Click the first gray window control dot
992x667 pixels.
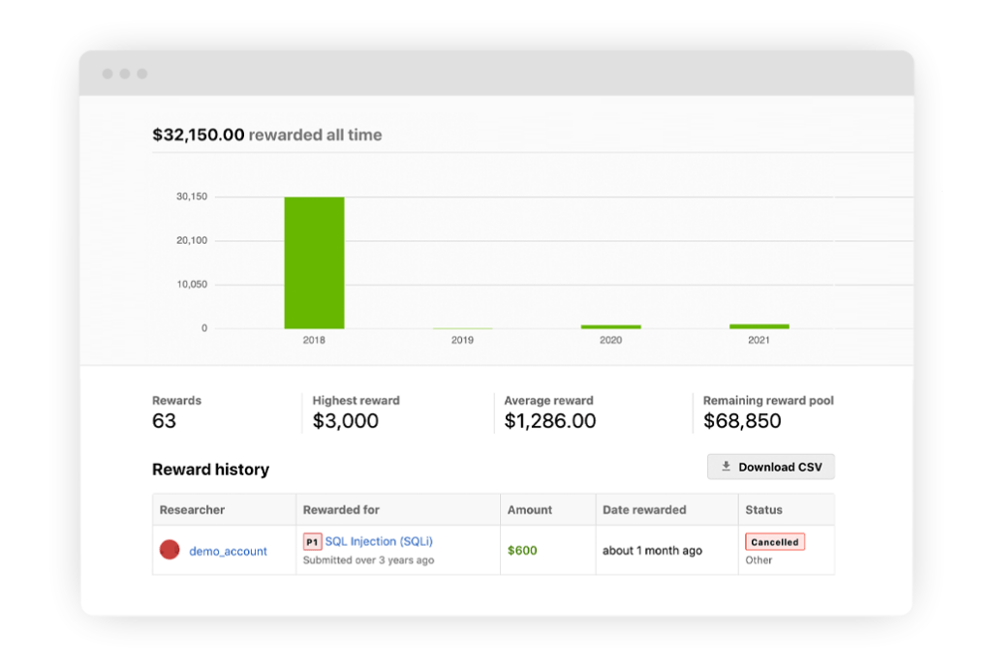pos(107,74)
